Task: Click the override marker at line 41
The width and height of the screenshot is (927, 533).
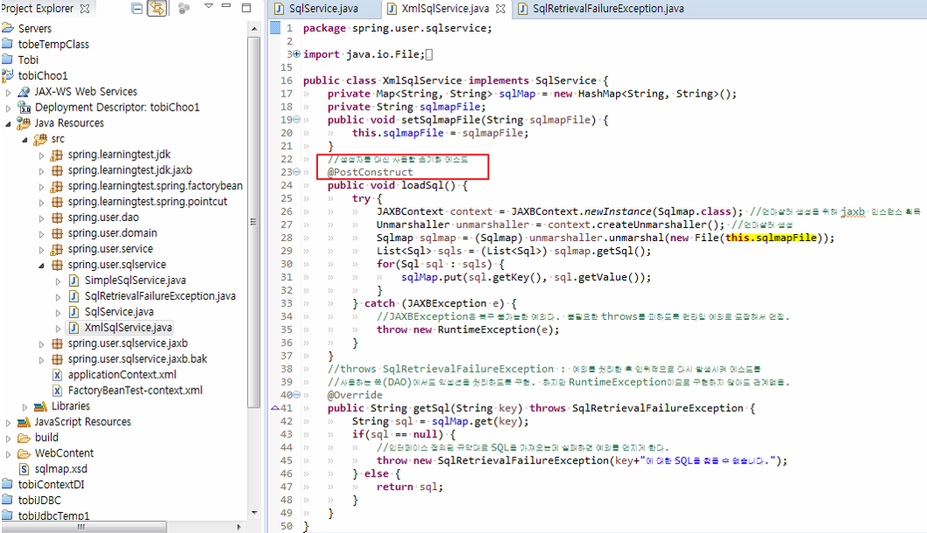Action: tap(275, 408)
